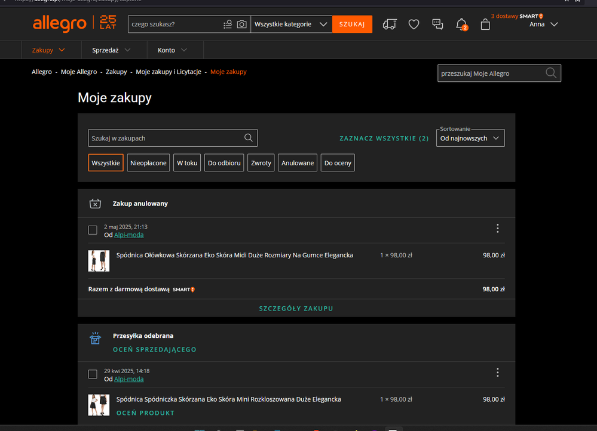Viewport: 597px width, 431px height.
Task: Open notifications bell icon
Action: coord(461,24)
